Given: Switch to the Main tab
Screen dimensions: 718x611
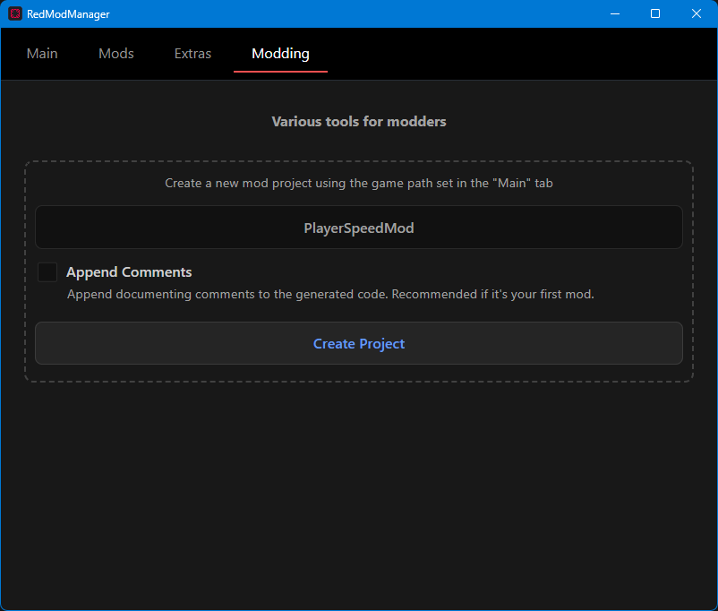Looking at the screenshot, I should point(41,54).
